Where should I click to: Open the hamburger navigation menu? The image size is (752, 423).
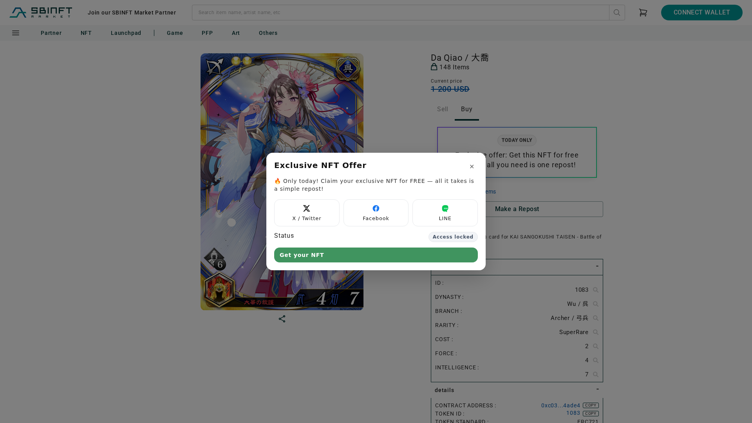pyautogui.click(x=16, y=33)
